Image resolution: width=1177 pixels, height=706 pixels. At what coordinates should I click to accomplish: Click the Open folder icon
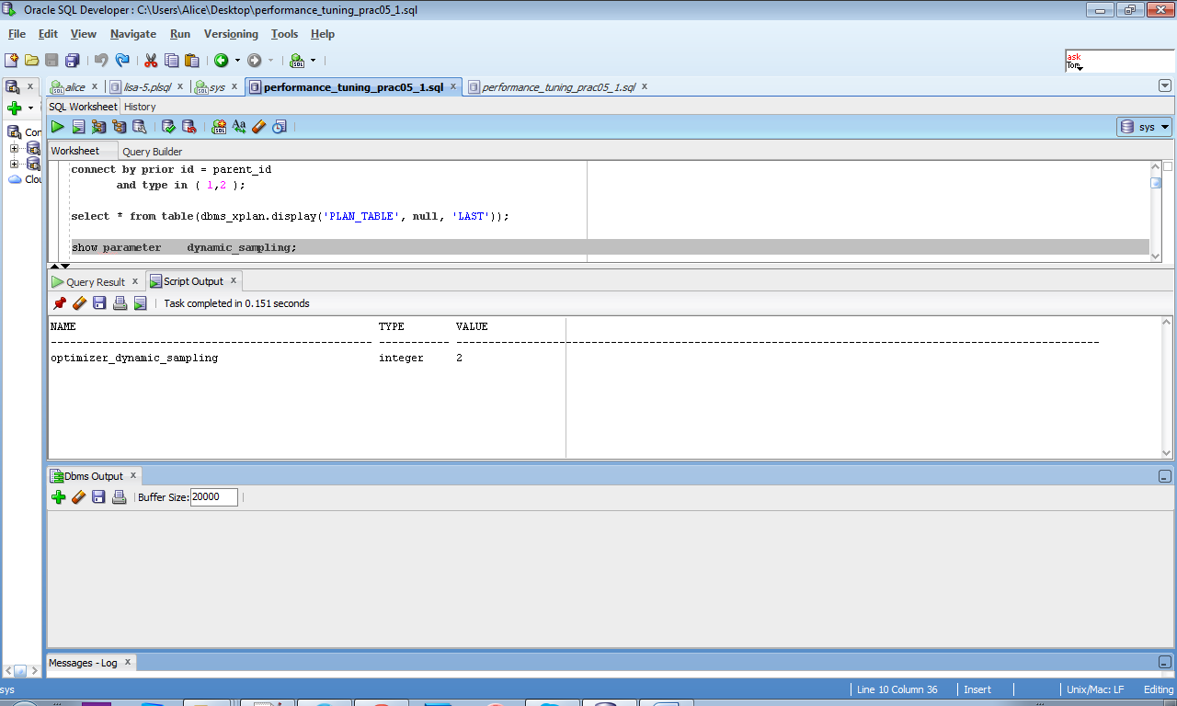pos(31,61)
